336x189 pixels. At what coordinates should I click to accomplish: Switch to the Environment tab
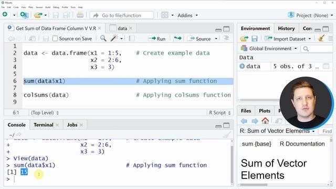tap(255, 28)
